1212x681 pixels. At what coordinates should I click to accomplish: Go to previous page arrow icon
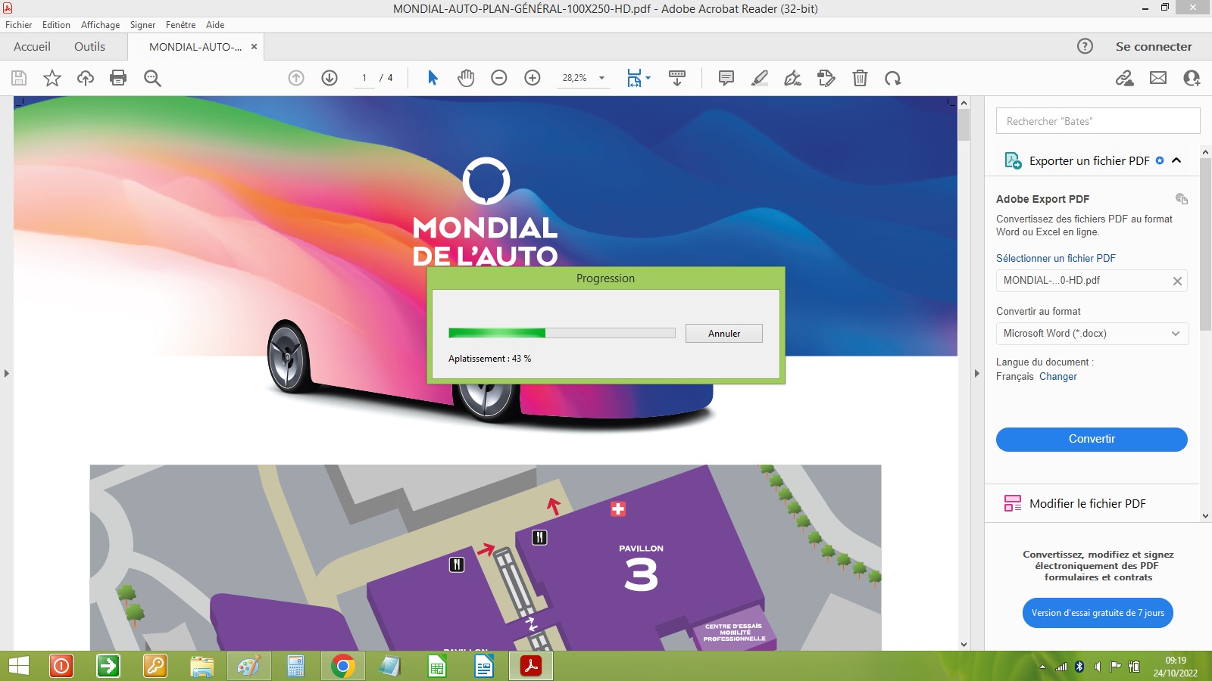coord(296,78)
